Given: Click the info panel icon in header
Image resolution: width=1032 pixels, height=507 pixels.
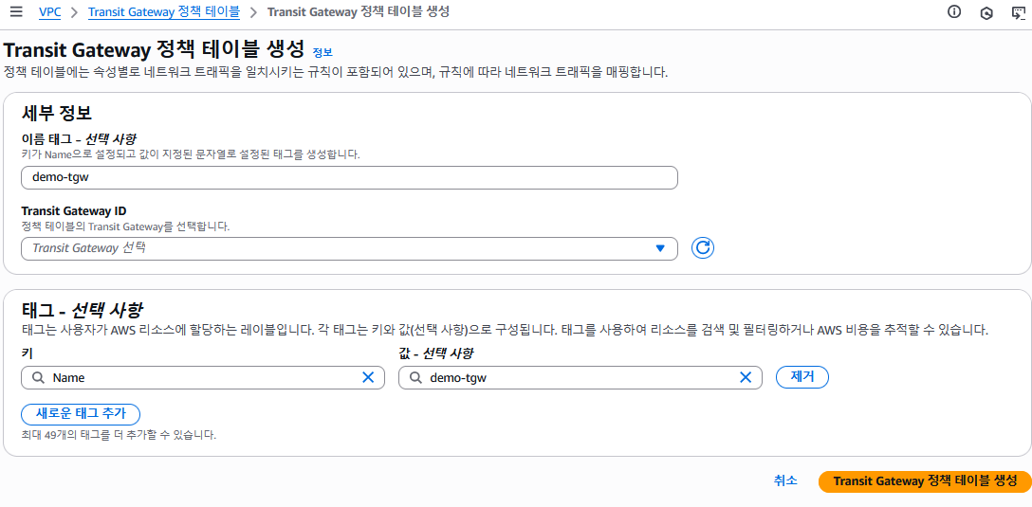Looking at the screenshot, I should click(953, 11).
